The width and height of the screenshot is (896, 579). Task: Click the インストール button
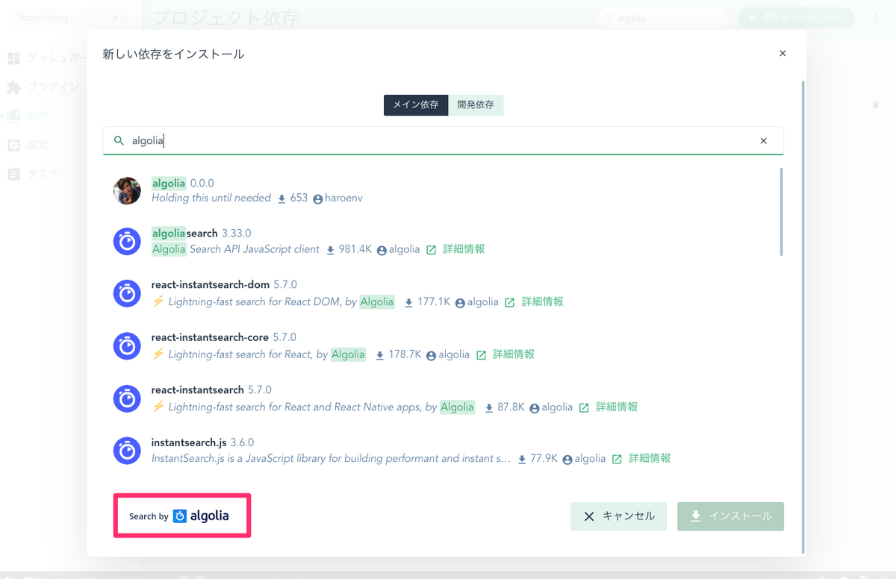point(731,516)
